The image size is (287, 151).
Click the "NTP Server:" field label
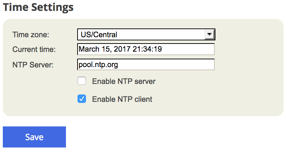coord(33,65)
